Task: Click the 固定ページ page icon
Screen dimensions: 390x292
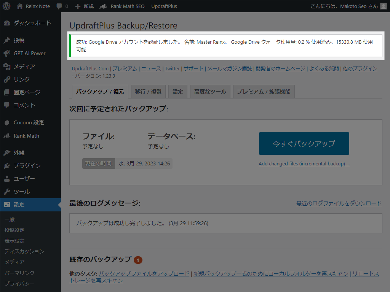Action: (x=7, y=92)
